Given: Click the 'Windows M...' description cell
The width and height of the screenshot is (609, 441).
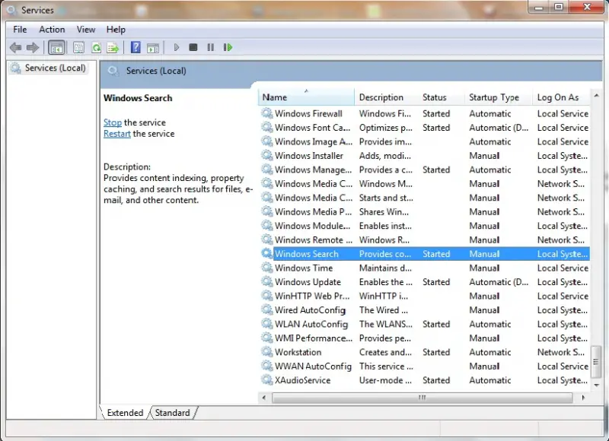Looking at the screenshot, I should (x=386, y=183).
